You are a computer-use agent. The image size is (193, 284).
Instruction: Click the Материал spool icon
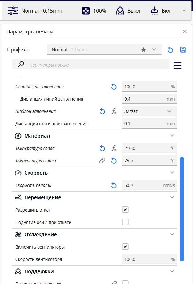point(18,136)
